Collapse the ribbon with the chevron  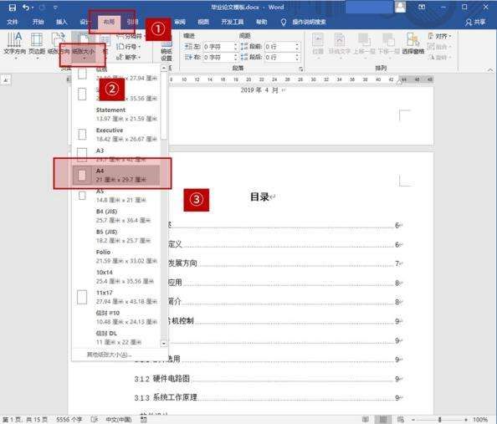tap(490, 69)
